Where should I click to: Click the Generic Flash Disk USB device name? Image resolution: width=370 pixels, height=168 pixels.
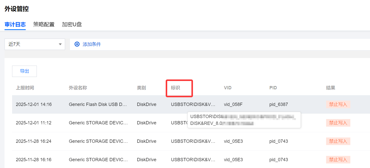[98, 104]
